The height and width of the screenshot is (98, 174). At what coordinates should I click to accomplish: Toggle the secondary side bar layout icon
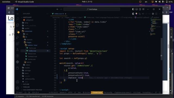coord(140,9)
